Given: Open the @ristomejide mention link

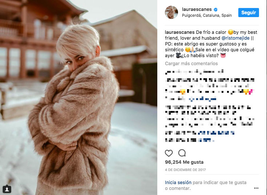Looking at the screenshot, I should (235, 38).
